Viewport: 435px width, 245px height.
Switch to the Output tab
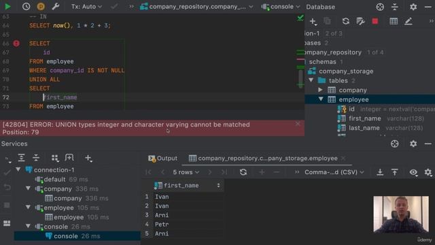(162, 159)
